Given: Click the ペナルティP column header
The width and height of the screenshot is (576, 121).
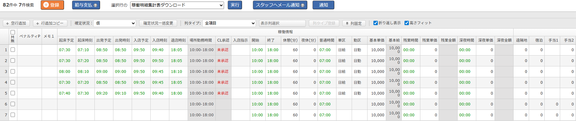Looking at the screenshot, I should tap(30, 36).
